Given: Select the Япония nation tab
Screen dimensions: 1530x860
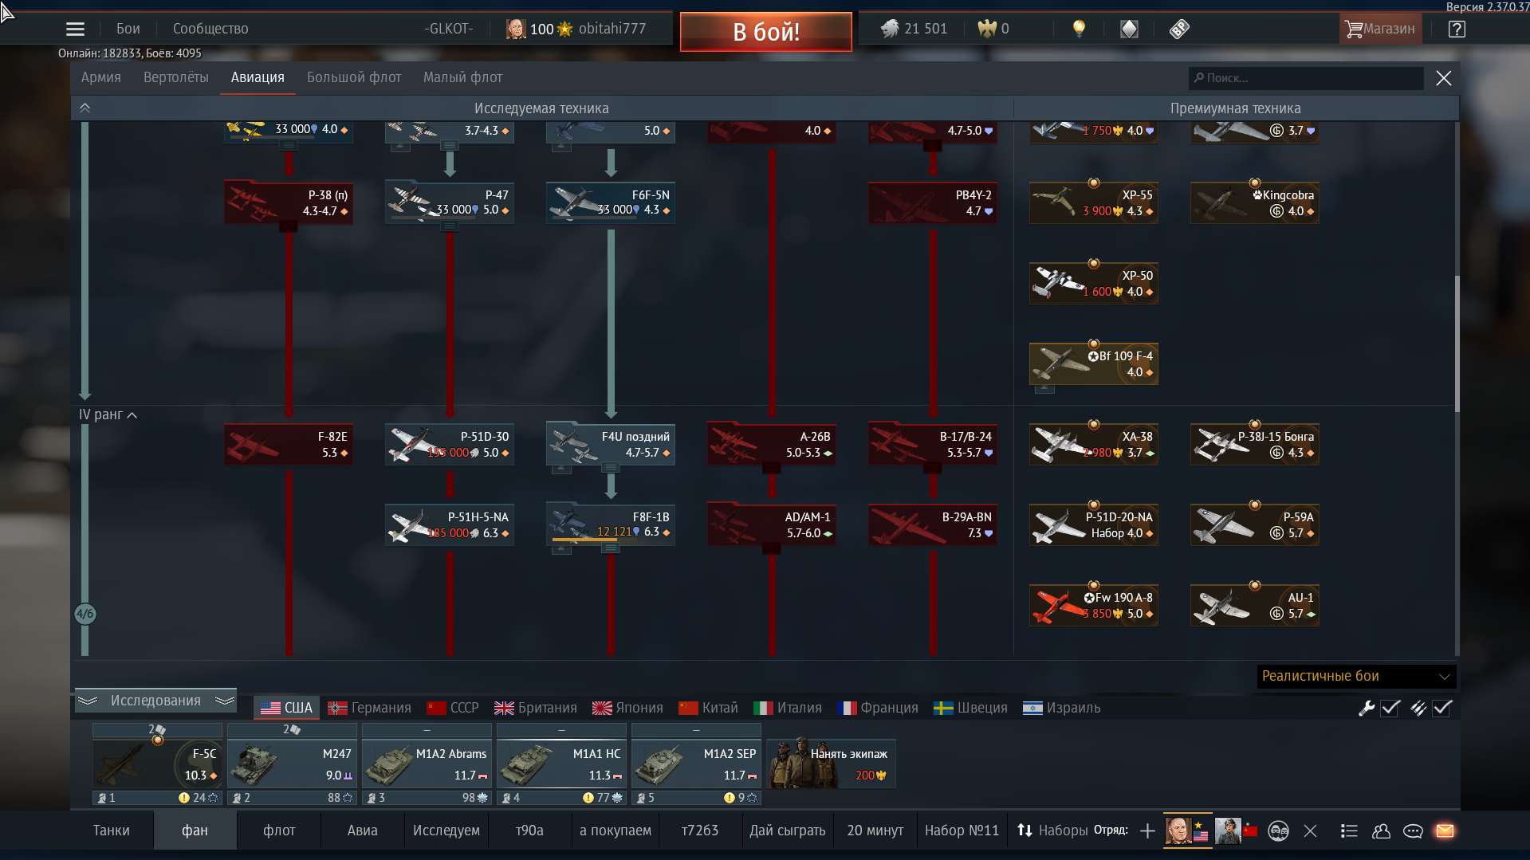Looking at the screenshot, I should click(x=628, y=708).
